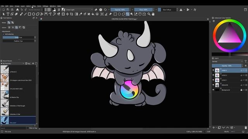Open the layer Normal blend mode dropdown
This screenshot has height=139, width=248.
[x=227, y=61]
